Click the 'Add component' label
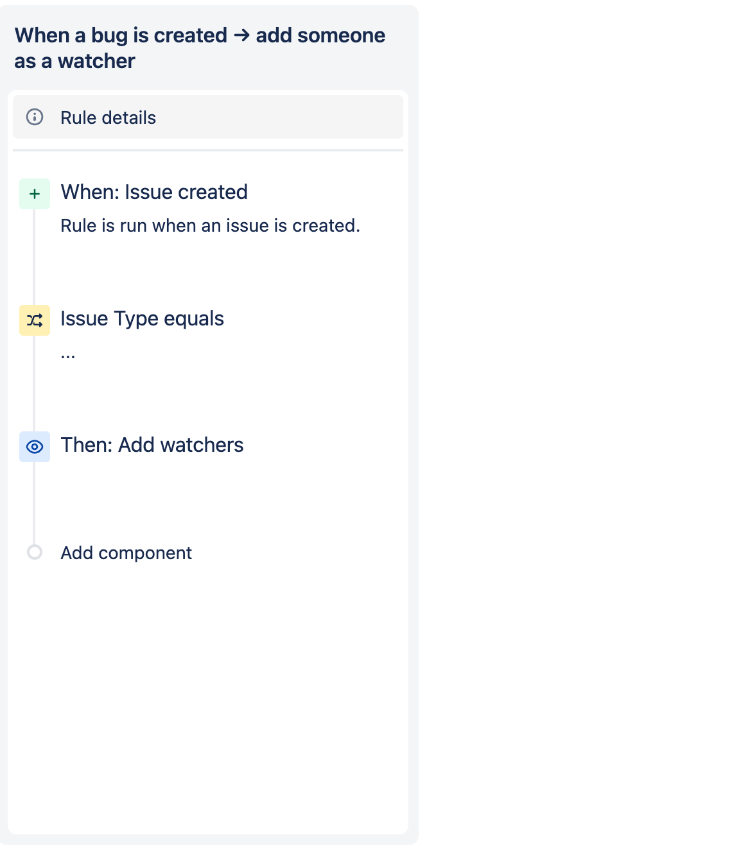 click(126, 553)
